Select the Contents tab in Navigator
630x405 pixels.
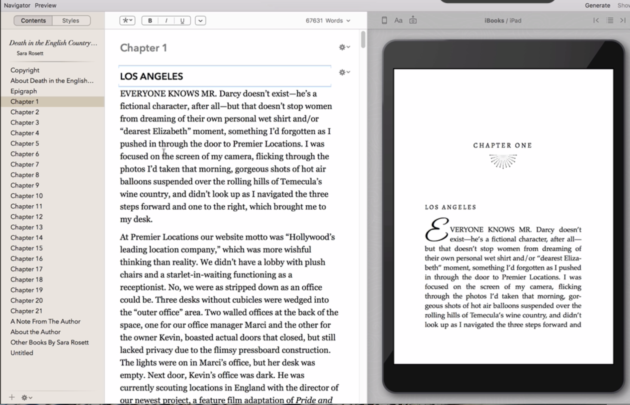(33, 20)
